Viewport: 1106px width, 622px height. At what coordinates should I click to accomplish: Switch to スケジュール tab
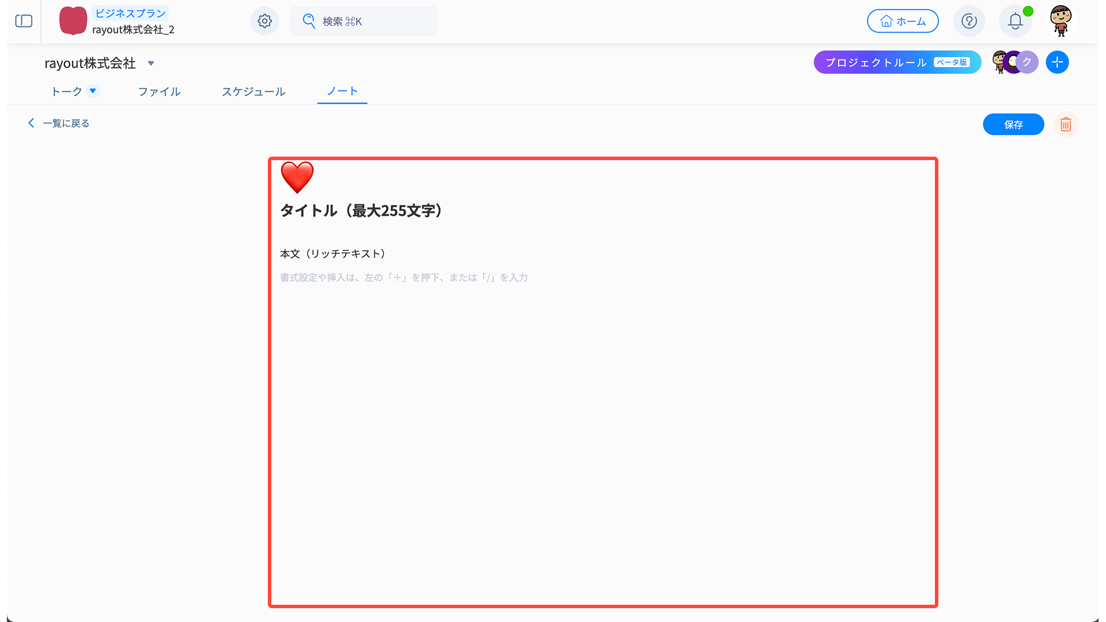253,92
